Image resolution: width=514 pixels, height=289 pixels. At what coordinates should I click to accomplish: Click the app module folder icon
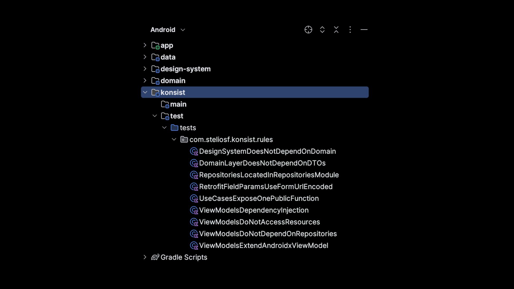[x=155, y=45]
